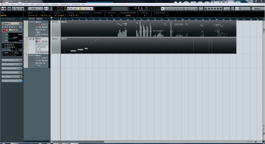Viewport: 265px width, 144px height.
Task: Solo the MIDI 01 track in track list
Action: coord(46,24)
